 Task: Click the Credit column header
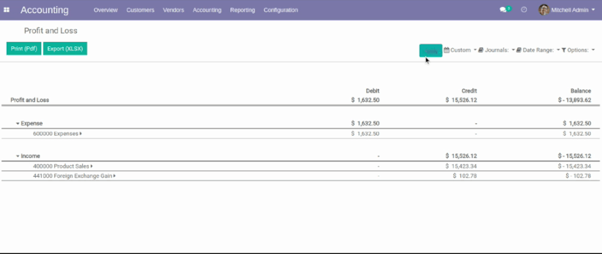(469, 91)
